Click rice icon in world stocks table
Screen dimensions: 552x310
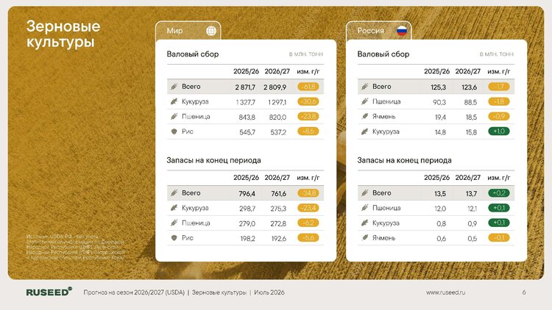coord(174,237)
